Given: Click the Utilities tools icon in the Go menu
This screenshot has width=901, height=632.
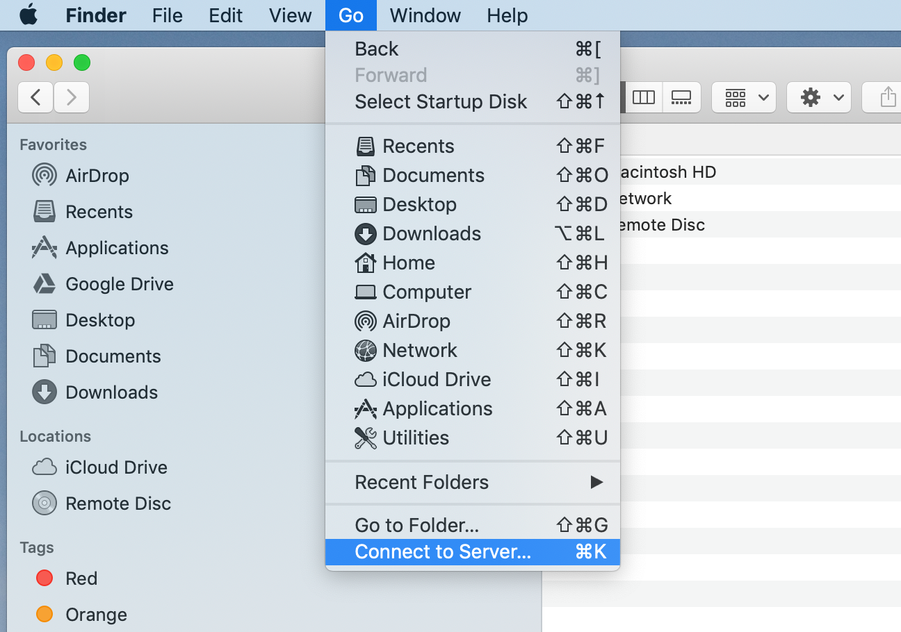Looking at the screenshot, I should (366, 438).
